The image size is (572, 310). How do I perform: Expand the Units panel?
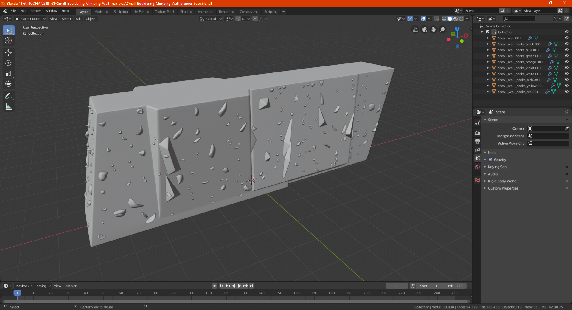click(x=492, y=152)
